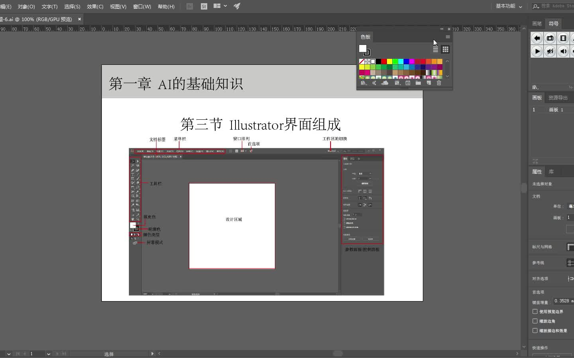Switch to the 库 tab
The image size is (574, 358).
[551, 171]
